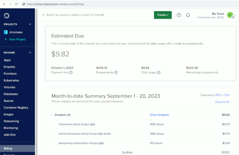Click the $4.75 charge value
The height and width of the screenshot is (155, 239).
[226, 134]
